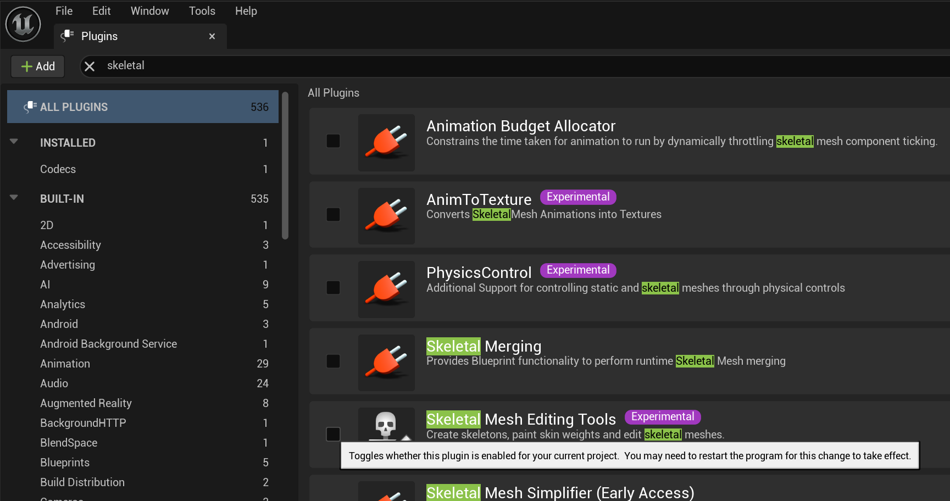Select the Installed category
950x501 pixels.
click(x=143, y=143)
